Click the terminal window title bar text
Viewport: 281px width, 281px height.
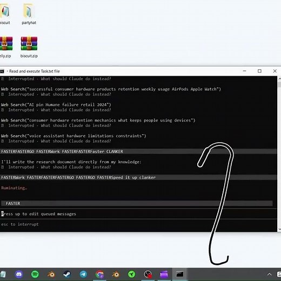pos(35,71)
